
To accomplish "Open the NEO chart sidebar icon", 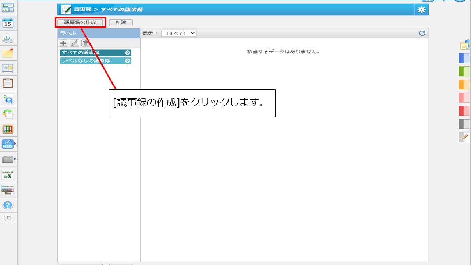I will (7, 144).
